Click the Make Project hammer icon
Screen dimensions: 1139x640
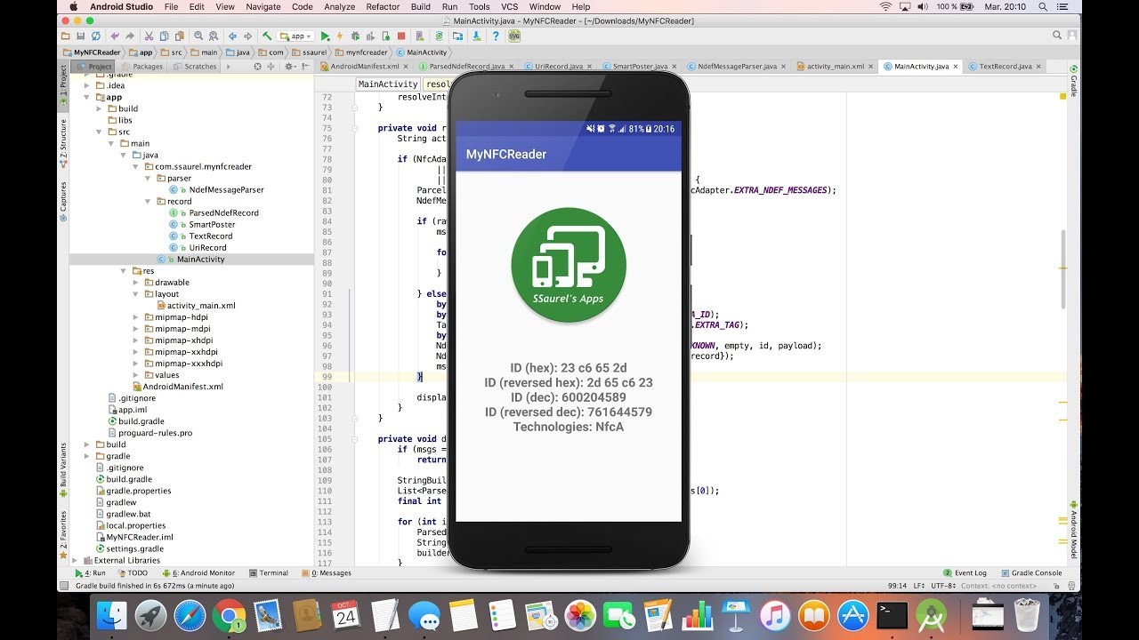point(267,36)
